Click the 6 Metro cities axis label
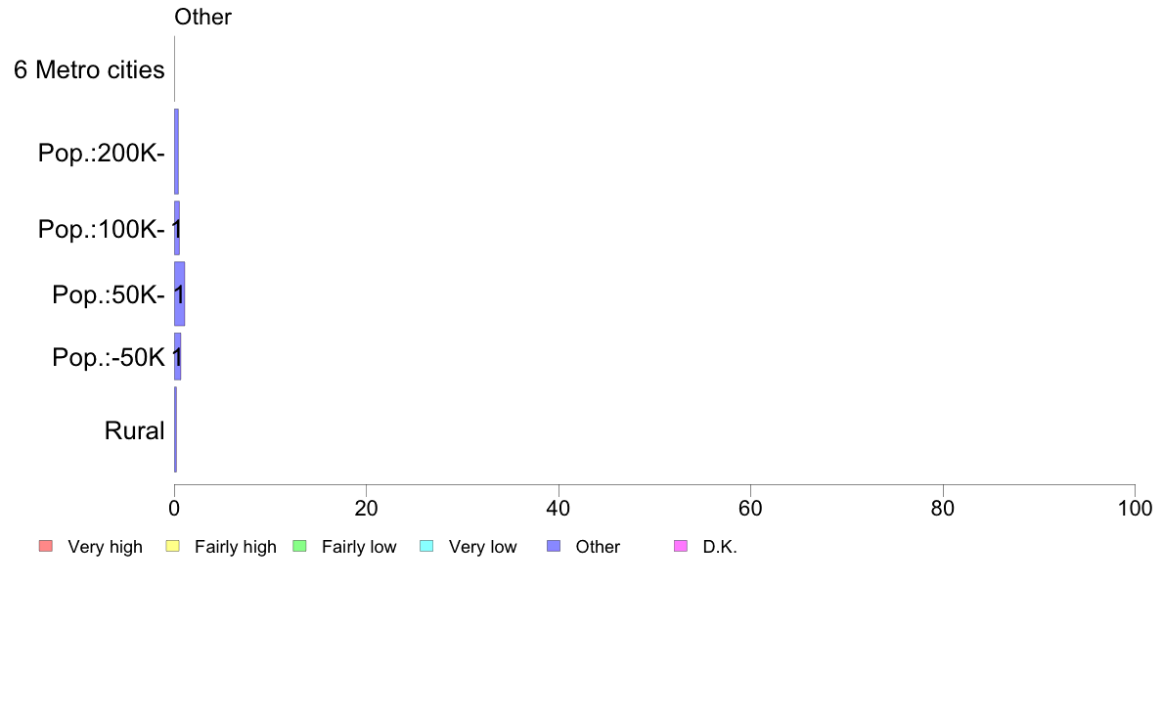This screenshot has height=720, width=1162. pos(89,69)
